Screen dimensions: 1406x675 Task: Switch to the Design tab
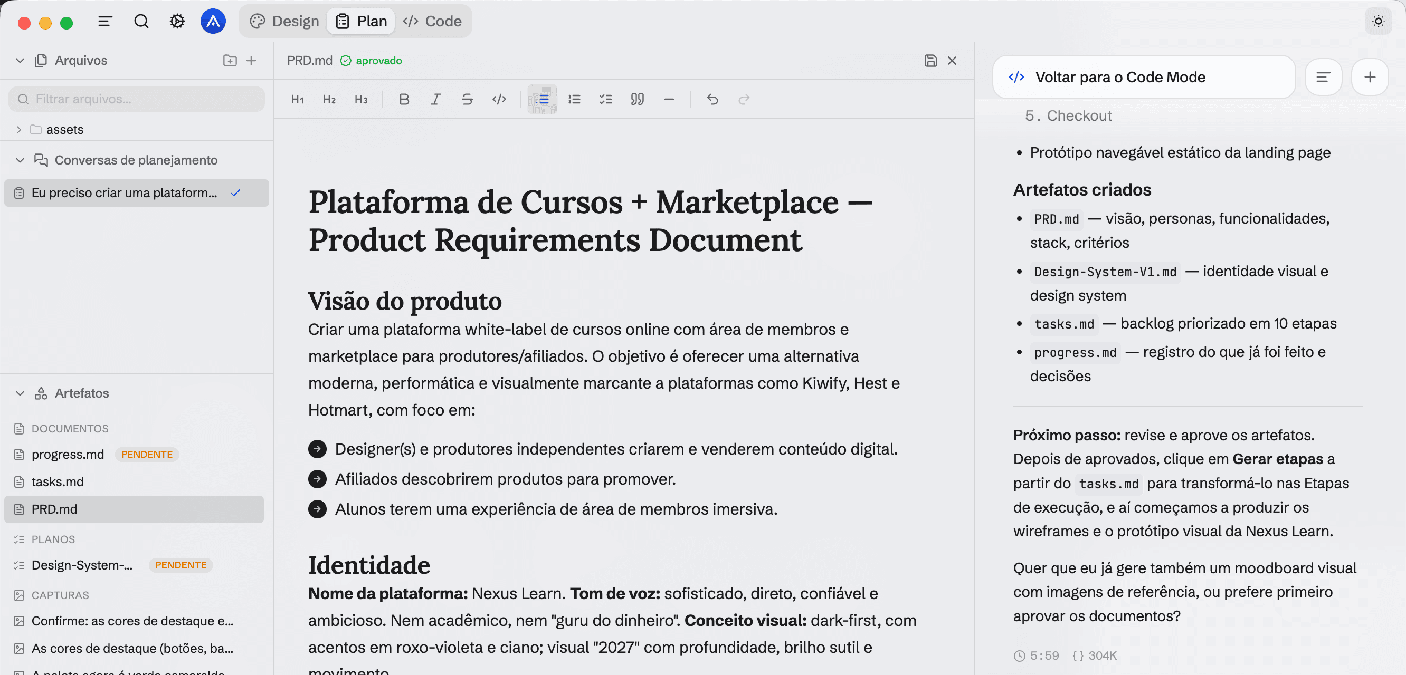tap(284, 21)
